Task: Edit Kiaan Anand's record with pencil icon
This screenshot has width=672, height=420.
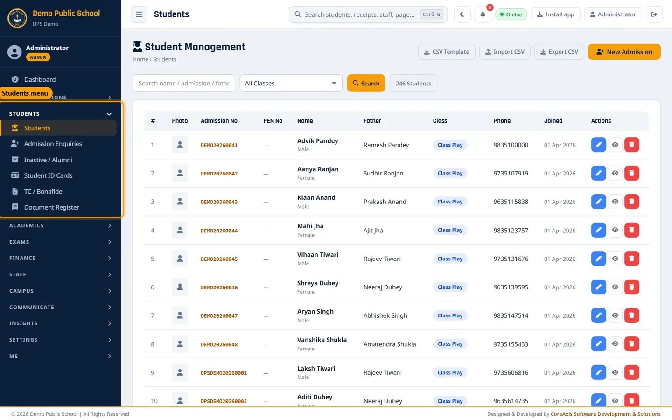Action: 598,202
